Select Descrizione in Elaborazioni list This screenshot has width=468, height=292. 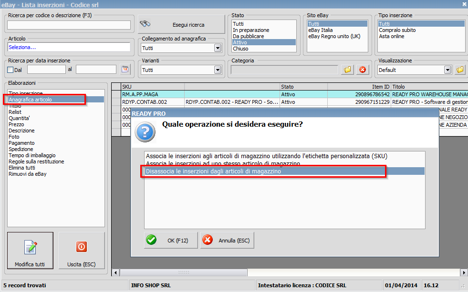pyautogui.click(x=56, y=131)
